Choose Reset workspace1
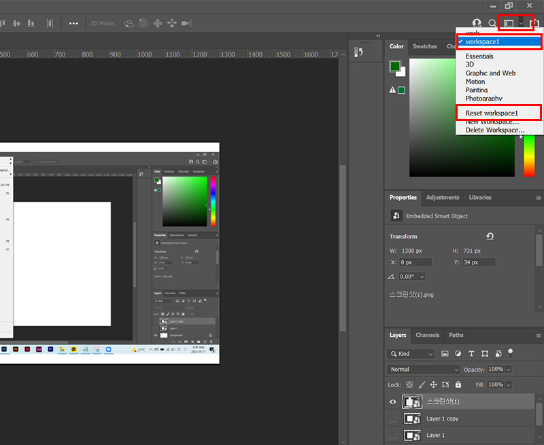The image size is (544, 445). click(x=492, y=113)
